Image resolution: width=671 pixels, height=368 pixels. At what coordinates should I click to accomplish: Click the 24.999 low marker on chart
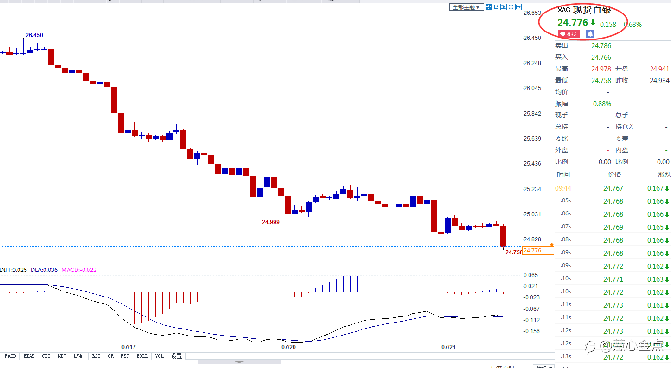[x=271, y=222]
